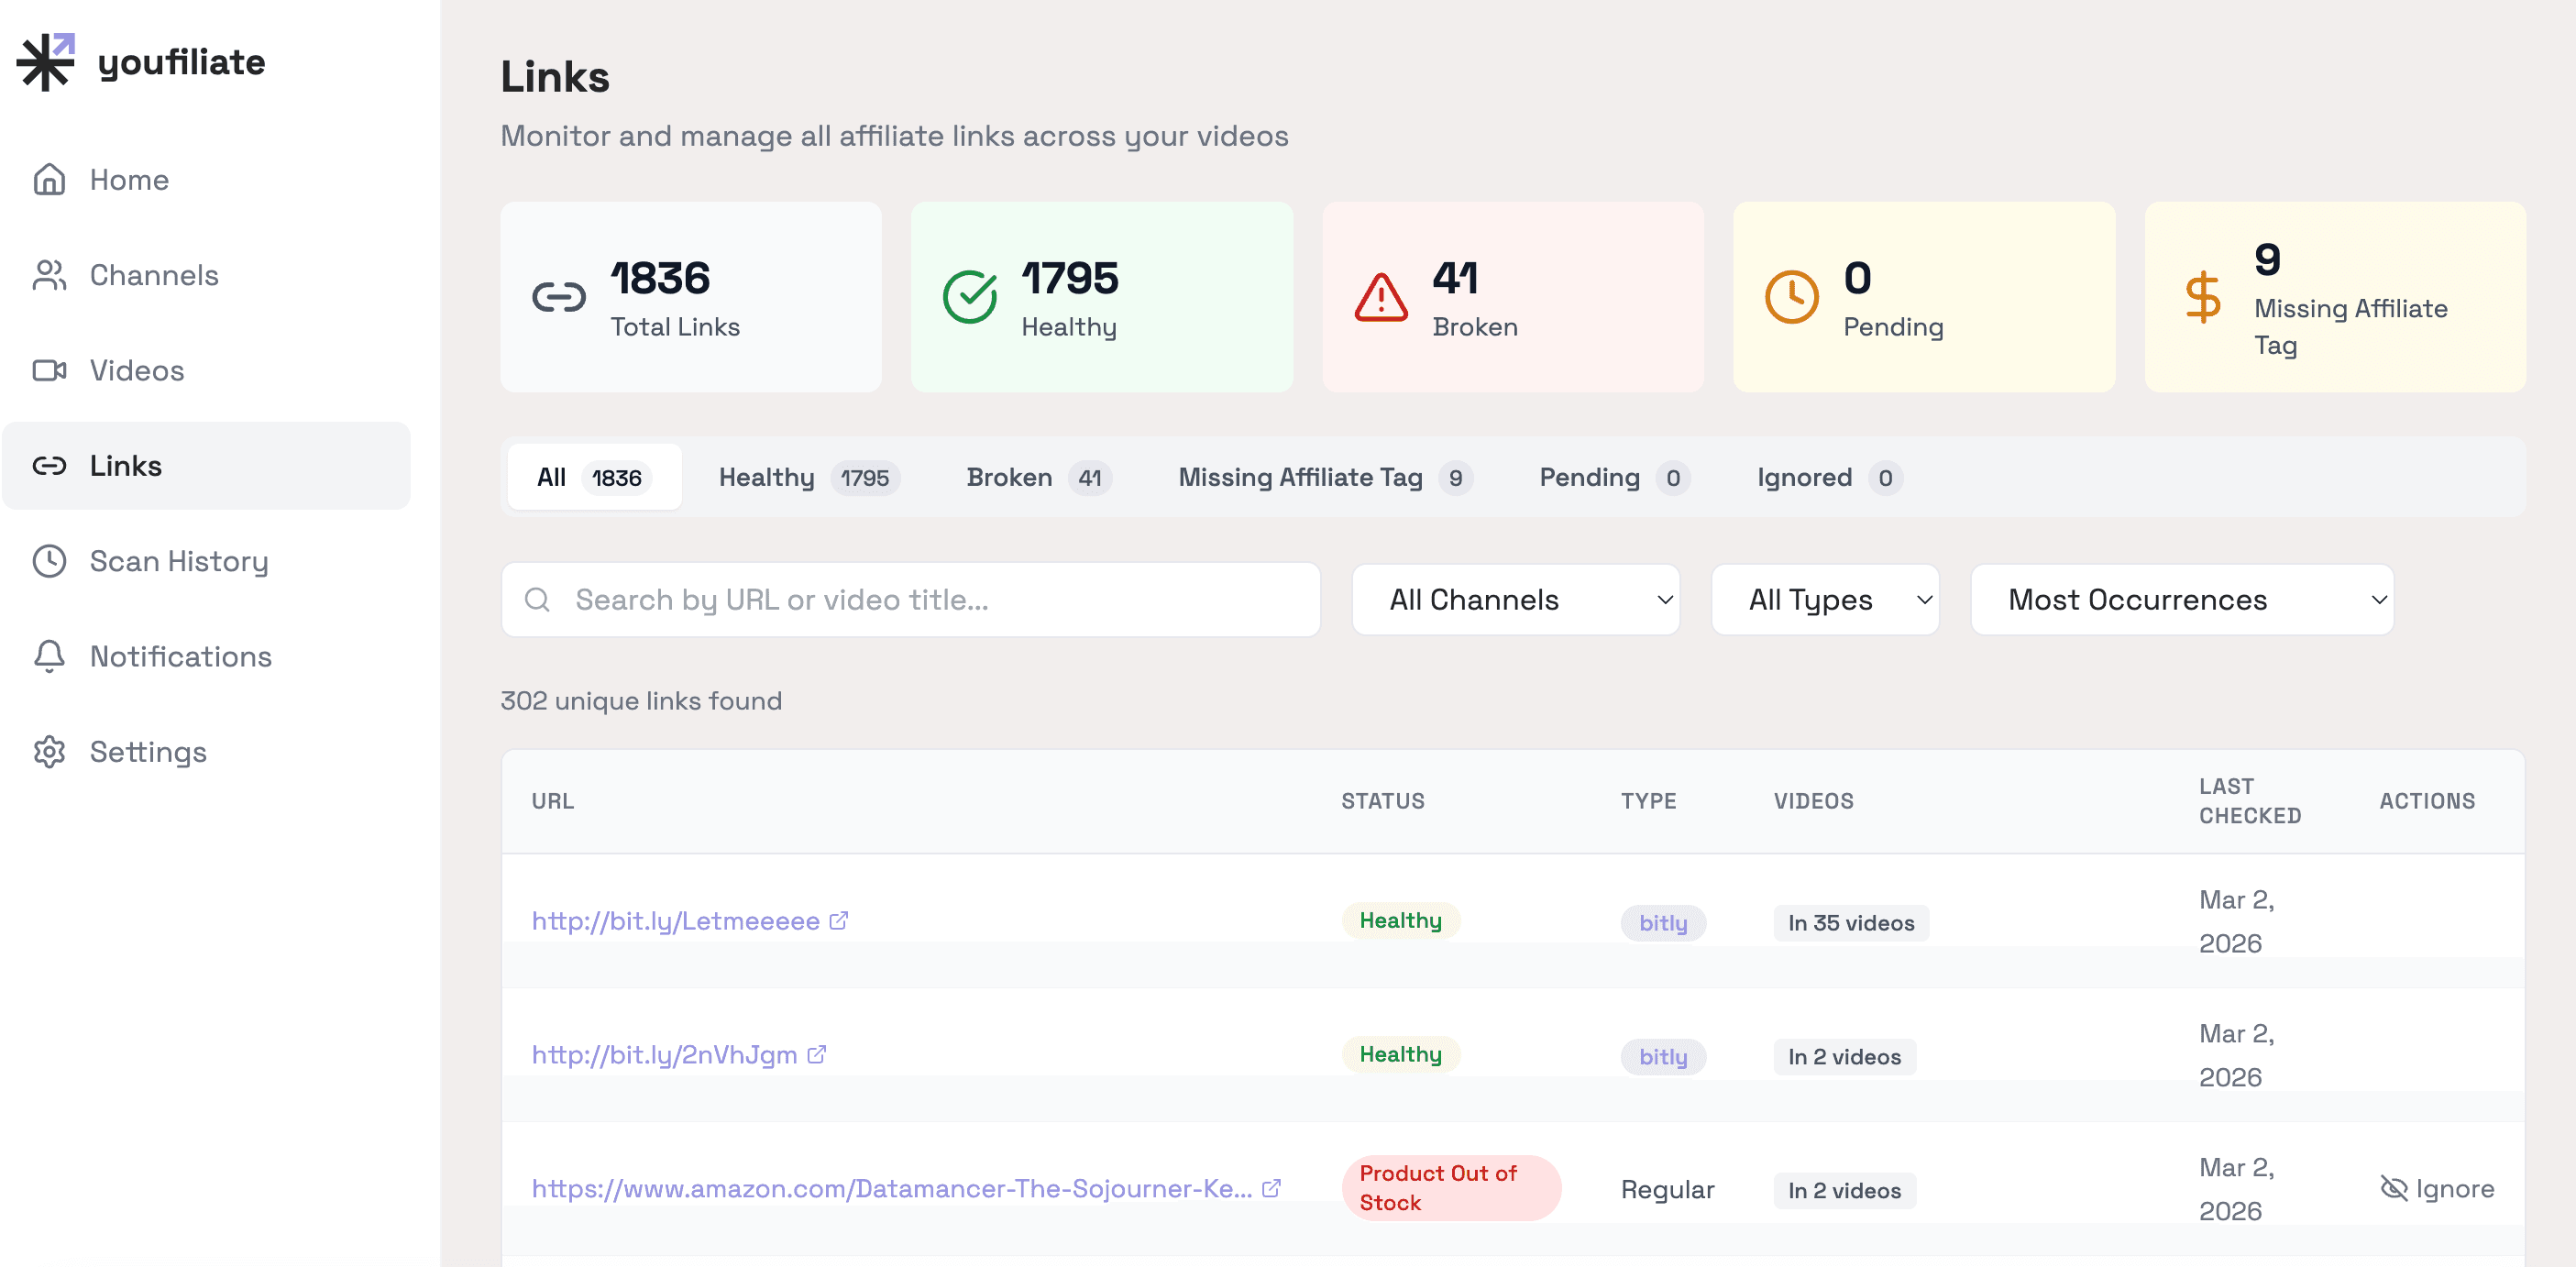
Task: Open Settings via the gear icon
Action: click(x=49, y=752)
